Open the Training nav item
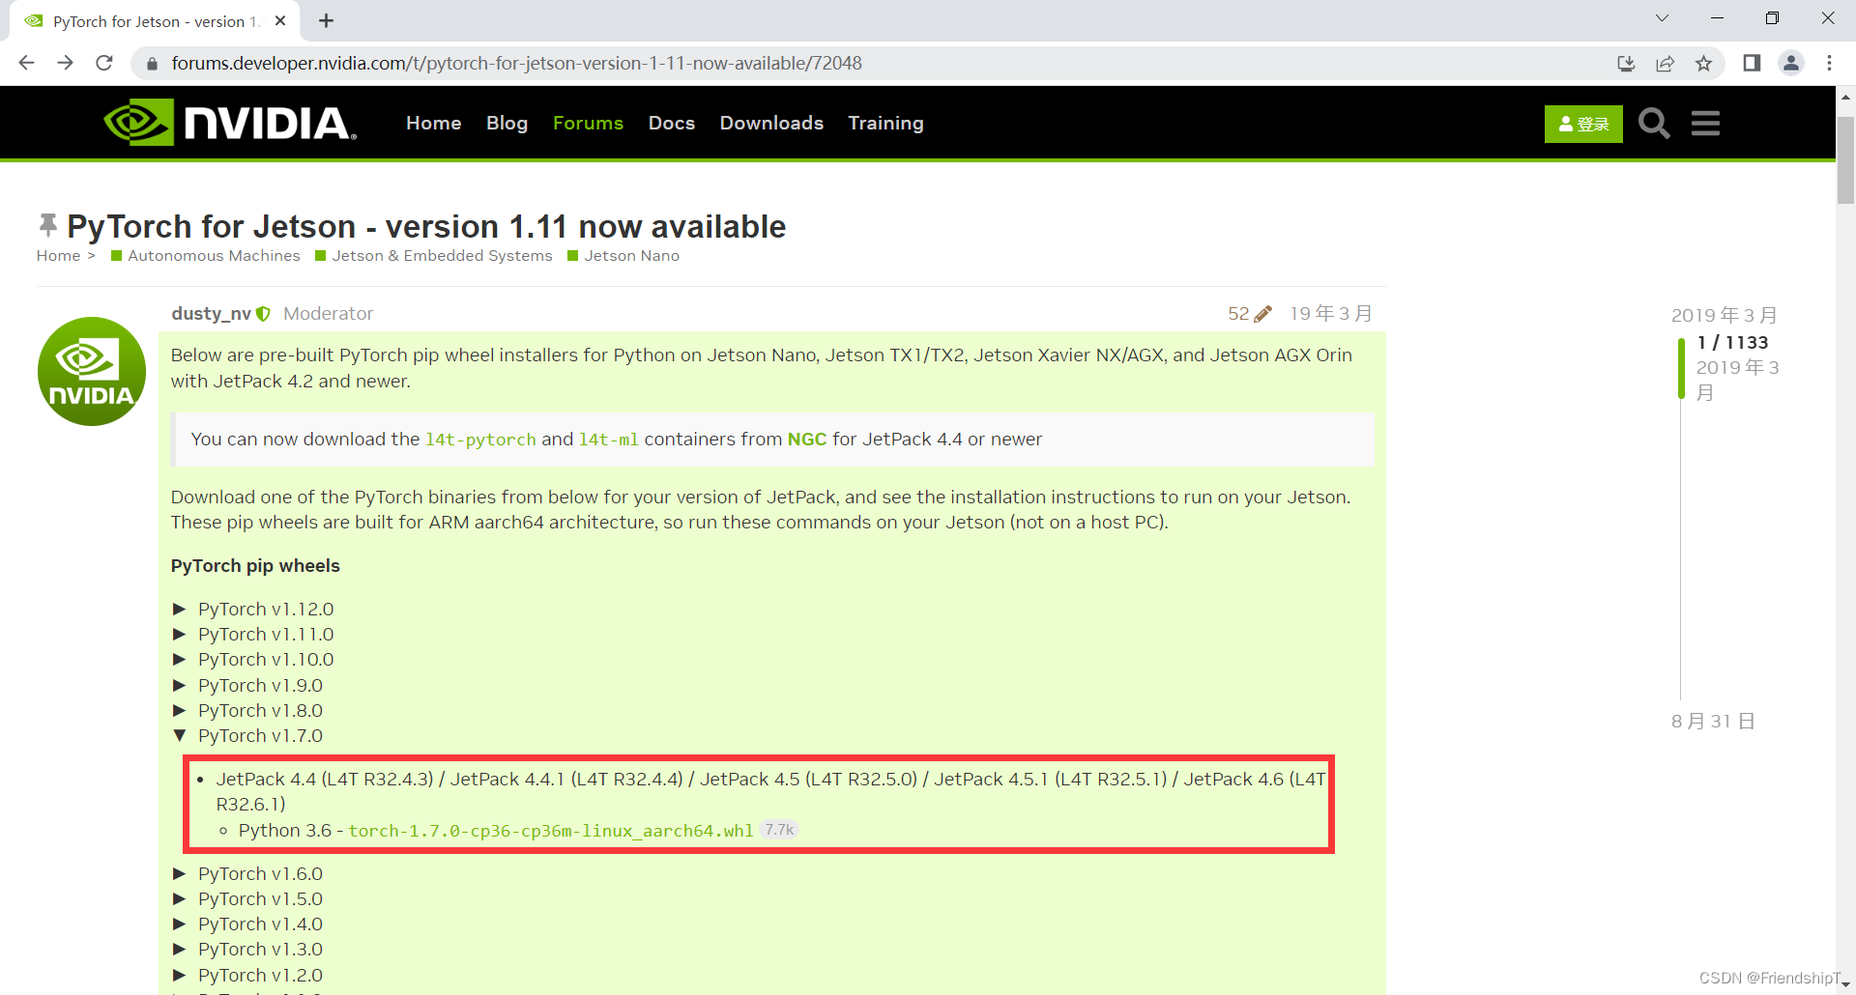 click(885, 123)
